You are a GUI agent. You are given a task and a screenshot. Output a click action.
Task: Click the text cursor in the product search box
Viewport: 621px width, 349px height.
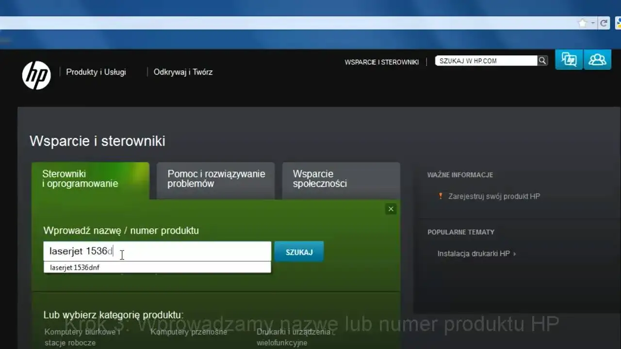click(x=122, y=255)
